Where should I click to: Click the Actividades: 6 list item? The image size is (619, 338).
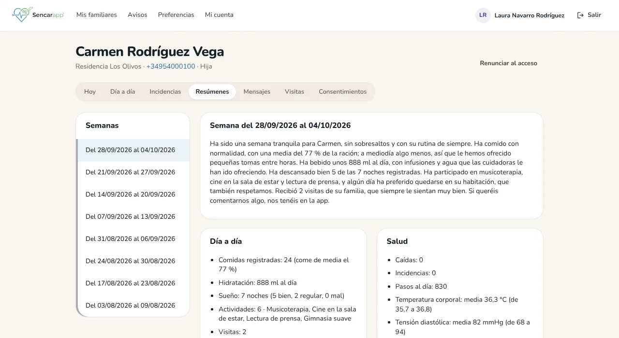(288, 314)
